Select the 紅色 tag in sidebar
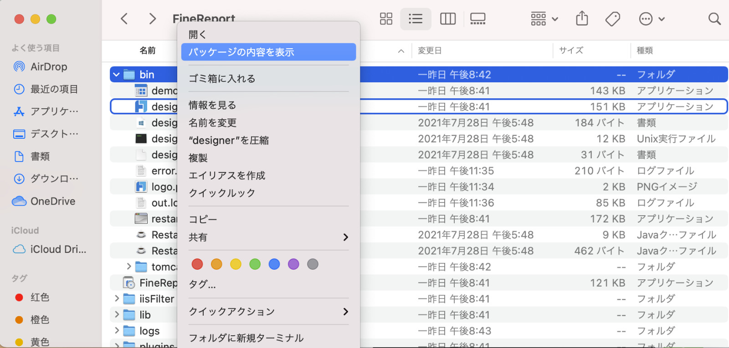 [x=32, y=298]
